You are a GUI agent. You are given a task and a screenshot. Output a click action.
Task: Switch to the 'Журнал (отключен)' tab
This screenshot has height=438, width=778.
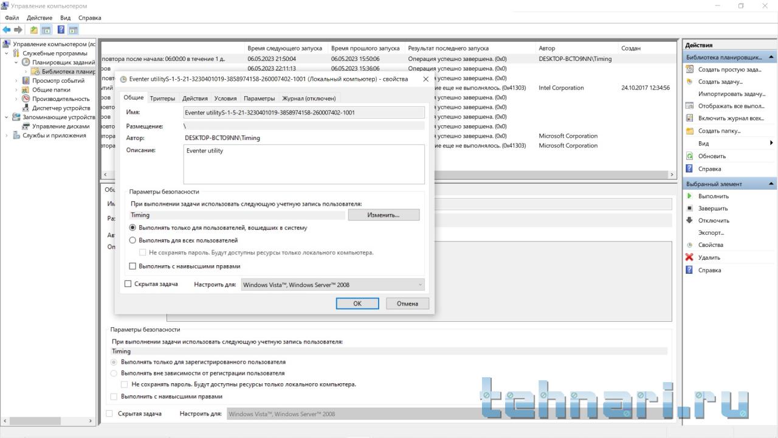pos(309,98)
